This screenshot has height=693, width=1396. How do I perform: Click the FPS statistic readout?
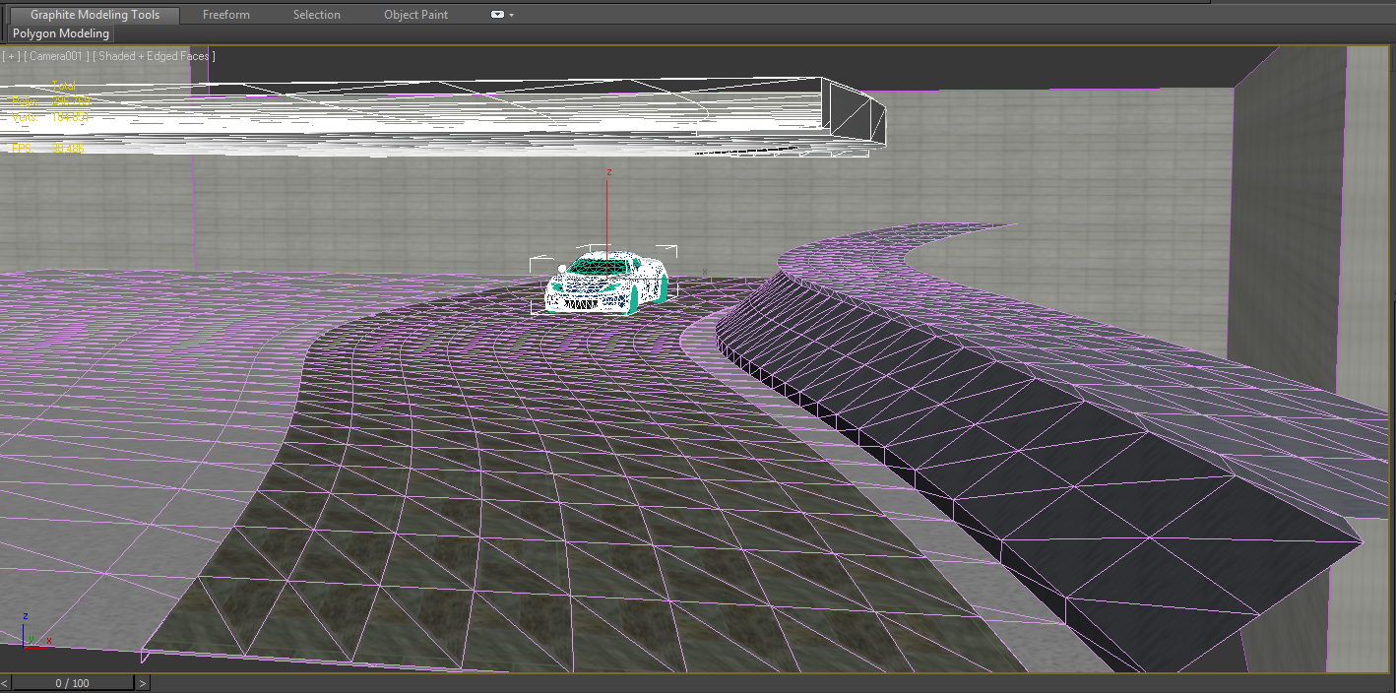(x=48, y=149)
